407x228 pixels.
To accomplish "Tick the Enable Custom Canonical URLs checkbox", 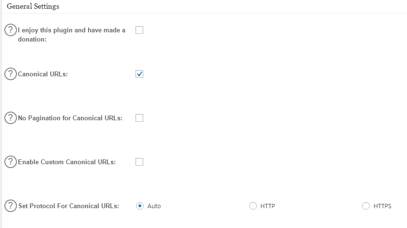I will (x=139, y=162).
